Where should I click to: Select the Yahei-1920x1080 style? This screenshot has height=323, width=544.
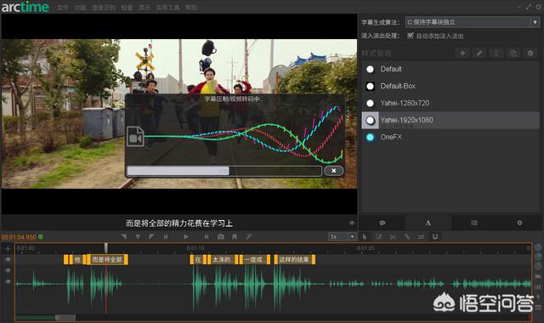coord(450,120)
